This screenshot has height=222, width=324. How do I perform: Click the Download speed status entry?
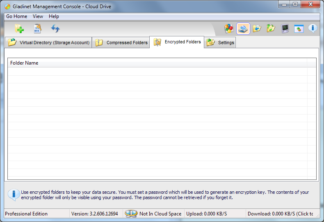281,214
